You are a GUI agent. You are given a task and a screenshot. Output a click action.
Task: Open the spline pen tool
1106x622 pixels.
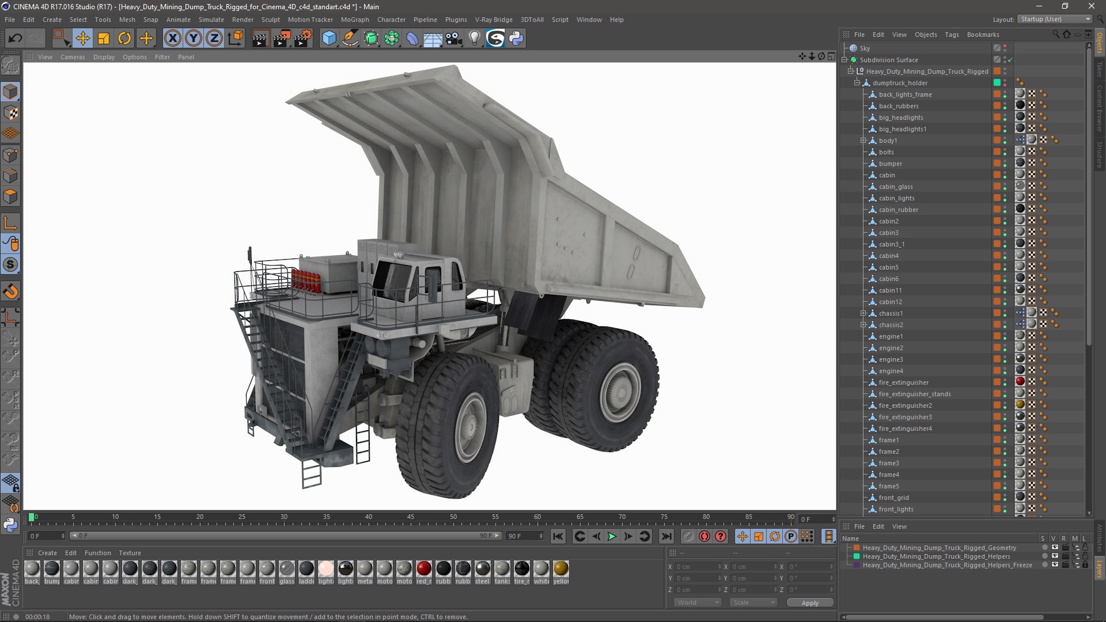coord(350,39)
